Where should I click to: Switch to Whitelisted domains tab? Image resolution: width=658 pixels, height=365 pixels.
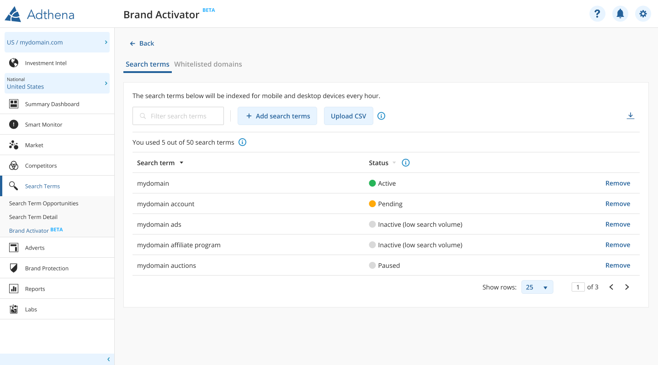tap(208, 64)
